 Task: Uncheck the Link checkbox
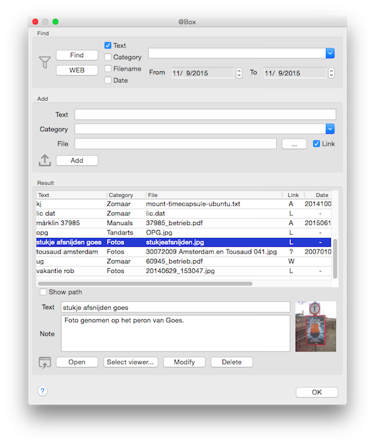click(317, 144)
